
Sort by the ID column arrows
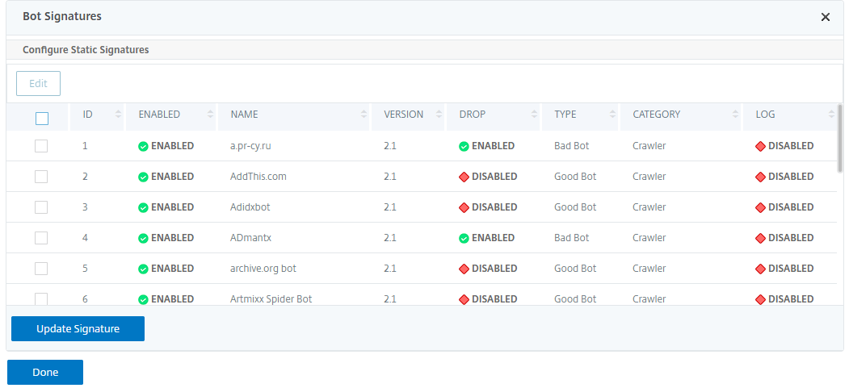pos(118,114)
